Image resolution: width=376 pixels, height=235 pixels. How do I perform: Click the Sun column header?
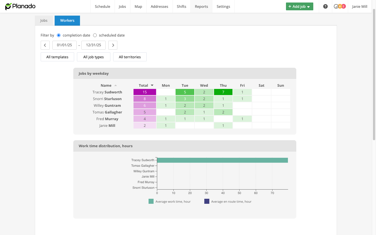coord(281,86)
